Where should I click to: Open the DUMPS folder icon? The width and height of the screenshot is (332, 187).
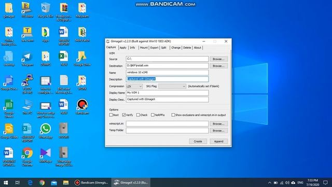45,59
